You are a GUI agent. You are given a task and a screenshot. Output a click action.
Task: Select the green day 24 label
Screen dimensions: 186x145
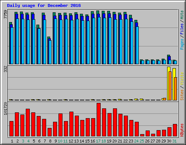pyautogui.click(x=136, y=141)
